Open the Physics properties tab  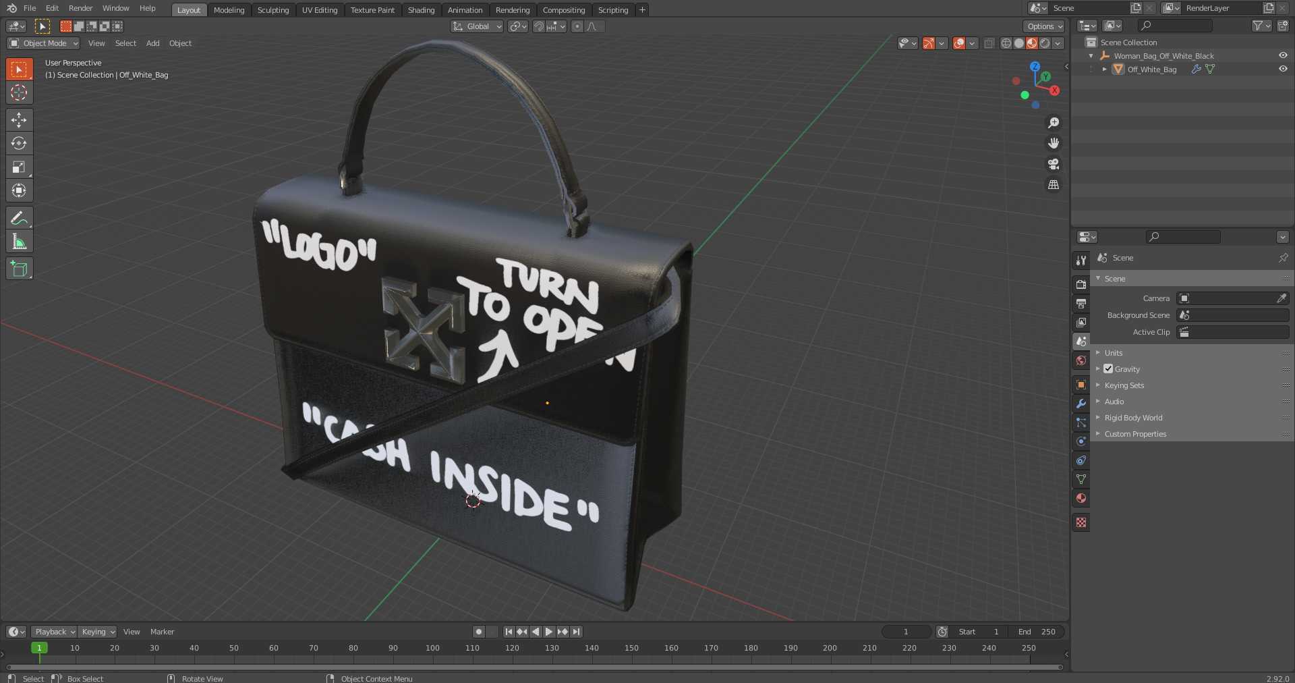1081,441
